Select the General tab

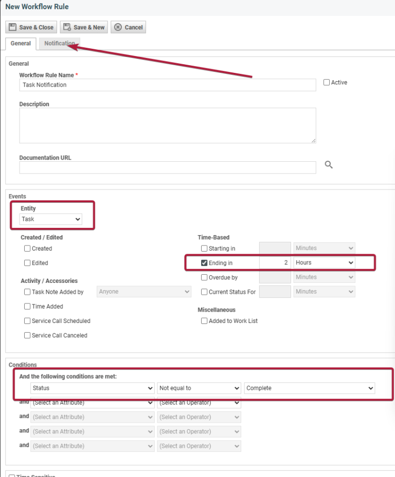pyautogui.click(x=20, y=43)
